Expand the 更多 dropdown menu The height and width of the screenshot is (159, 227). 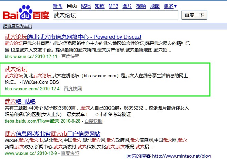click(x=170, y=6)
